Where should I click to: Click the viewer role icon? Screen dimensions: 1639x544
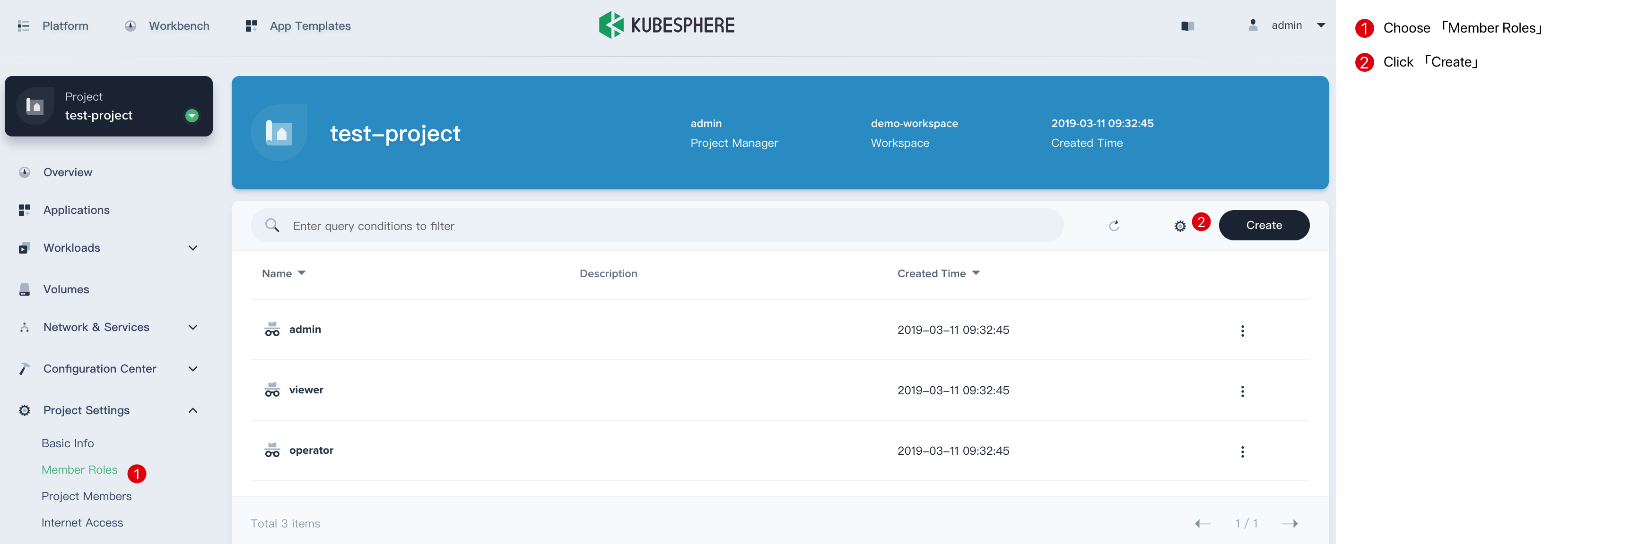coord(272,390)
